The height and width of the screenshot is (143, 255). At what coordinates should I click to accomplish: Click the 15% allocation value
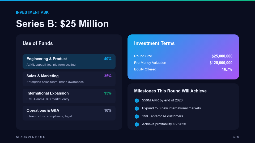[x=108, y=93]
